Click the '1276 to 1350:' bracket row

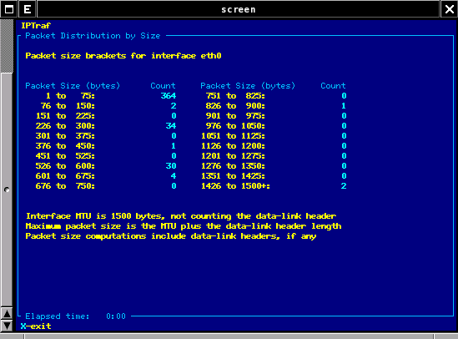click(233, 165)
